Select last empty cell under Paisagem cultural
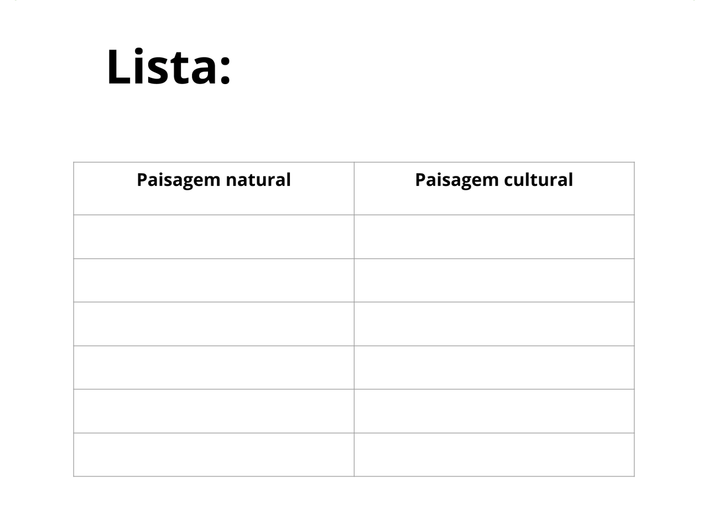This screenshot has height=531, width=708. click(494, 455)
